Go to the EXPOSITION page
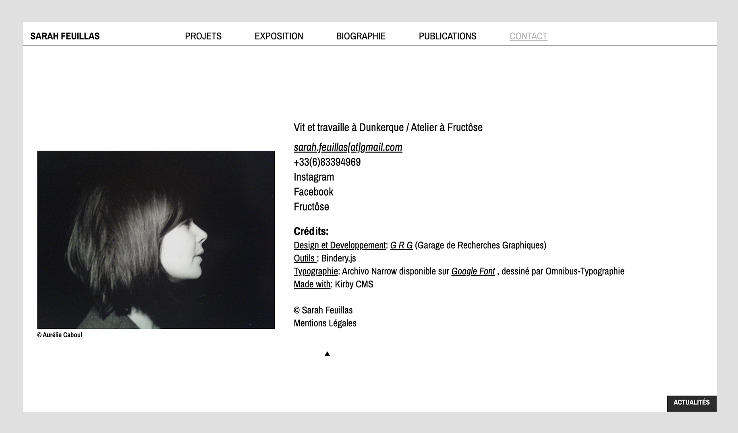Screen dimensions: 738x433 click(x=279, y=36)
